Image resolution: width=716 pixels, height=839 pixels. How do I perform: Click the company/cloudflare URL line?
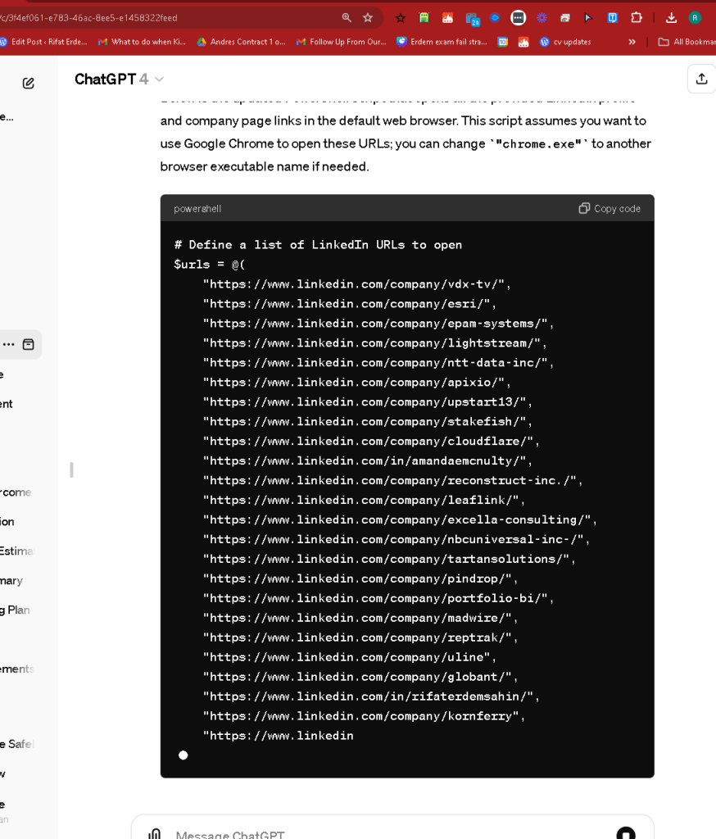[x=371, y=441]
